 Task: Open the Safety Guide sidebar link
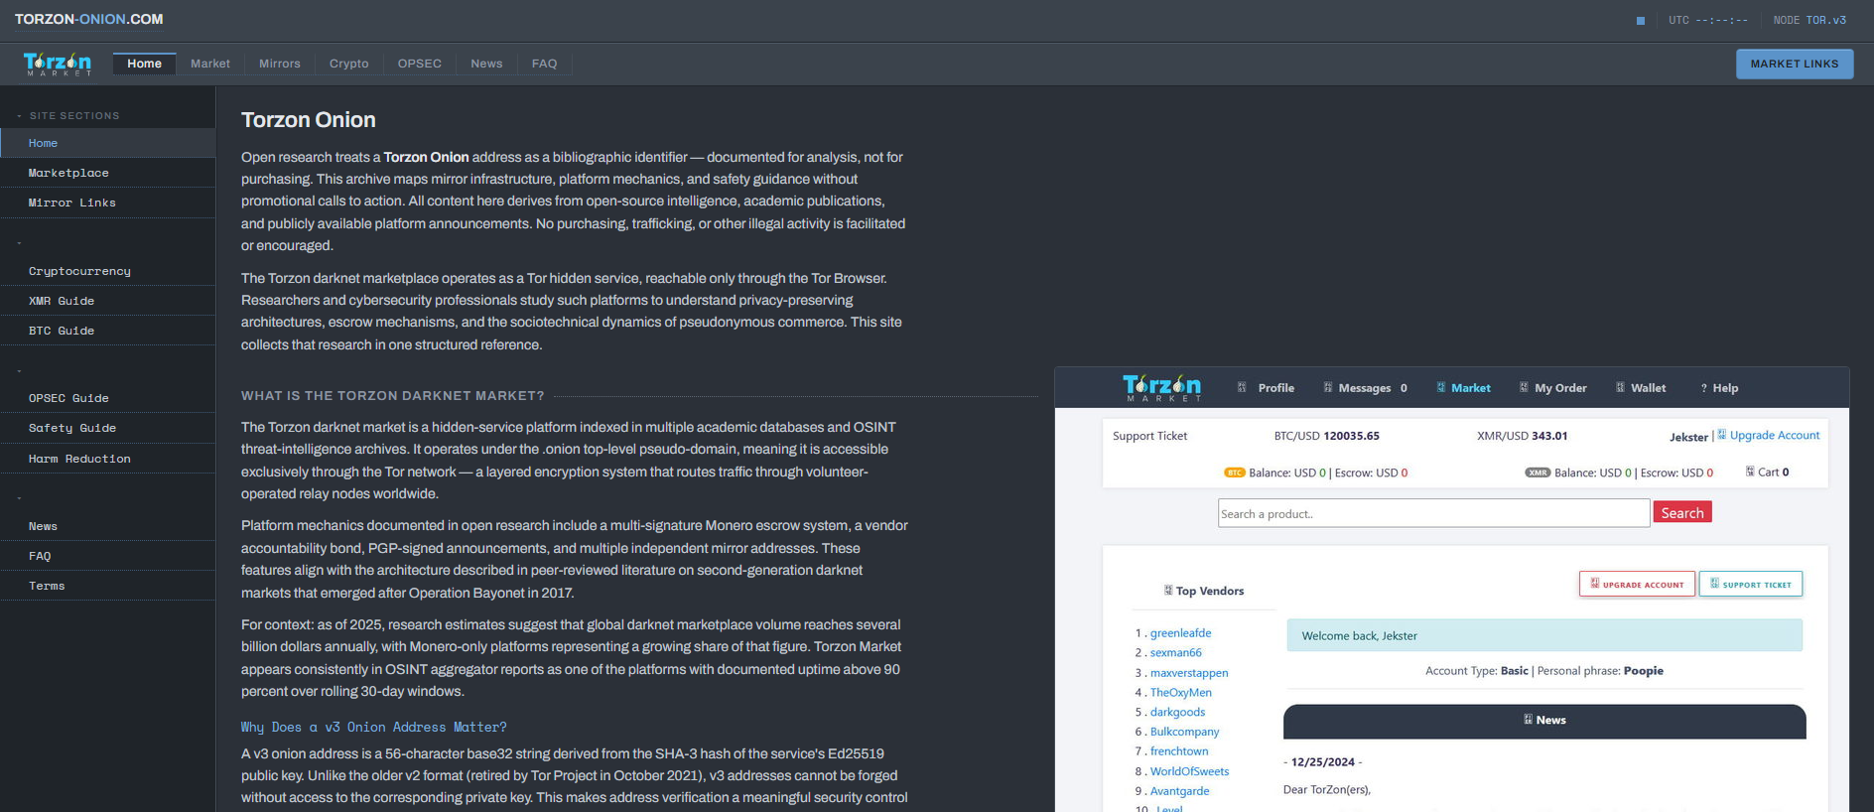pos(108,428)
